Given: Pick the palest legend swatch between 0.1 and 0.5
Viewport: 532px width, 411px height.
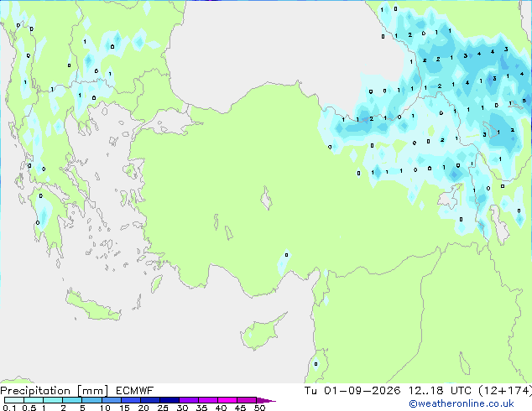Looking at the screenshot, I should pyautogui.click(x=14, y=400).
